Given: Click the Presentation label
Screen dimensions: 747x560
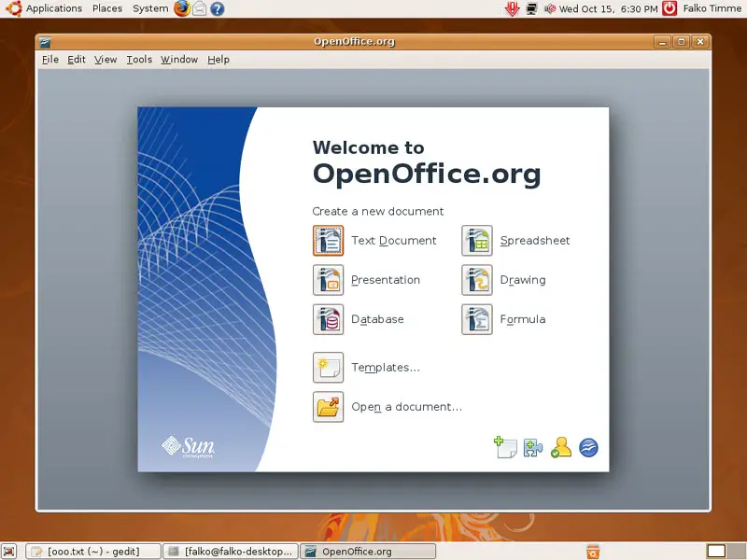Looking at the screenshot, I should (386, 280).
